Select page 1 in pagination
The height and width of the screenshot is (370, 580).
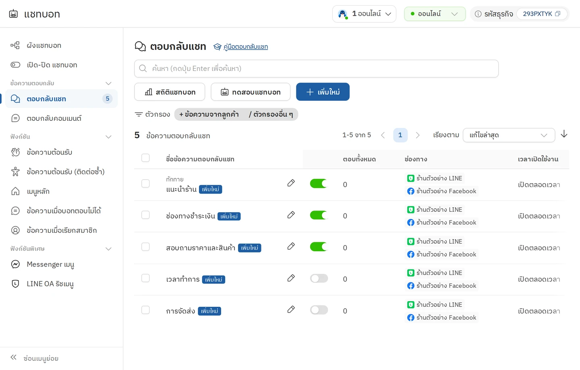point(400,135)
